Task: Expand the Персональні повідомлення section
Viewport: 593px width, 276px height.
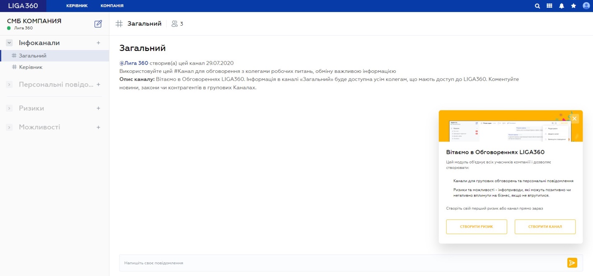Action: coord(10,84)
